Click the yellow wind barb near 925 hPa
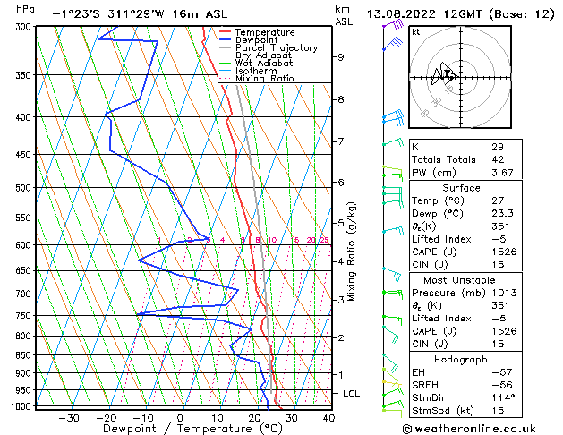Image resolution: width=563 pixels, height=435 pixels. tap(392, 382)
